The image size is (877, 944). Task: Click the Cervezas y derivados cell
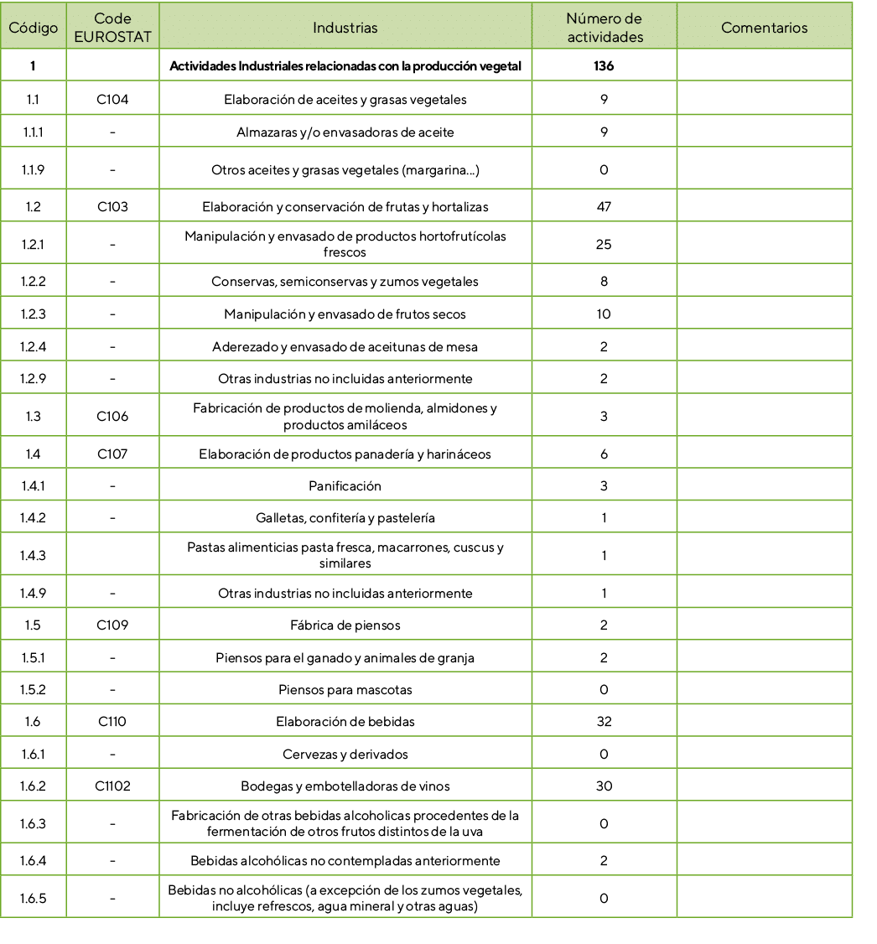pos(345,755)
